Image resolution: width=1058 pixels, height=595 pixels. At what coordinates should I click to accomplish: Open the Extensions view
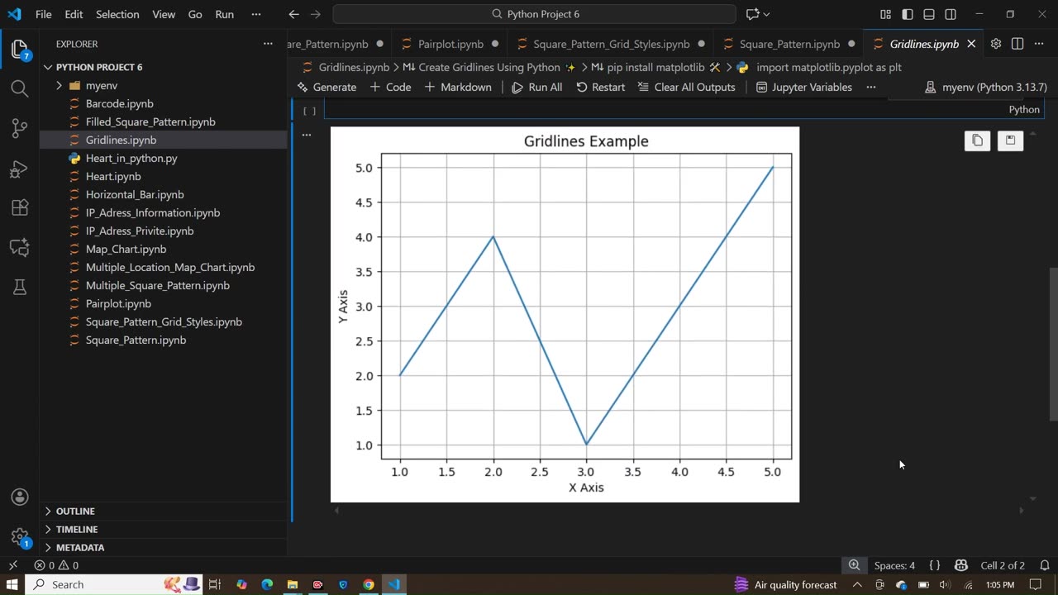[20, 207]
